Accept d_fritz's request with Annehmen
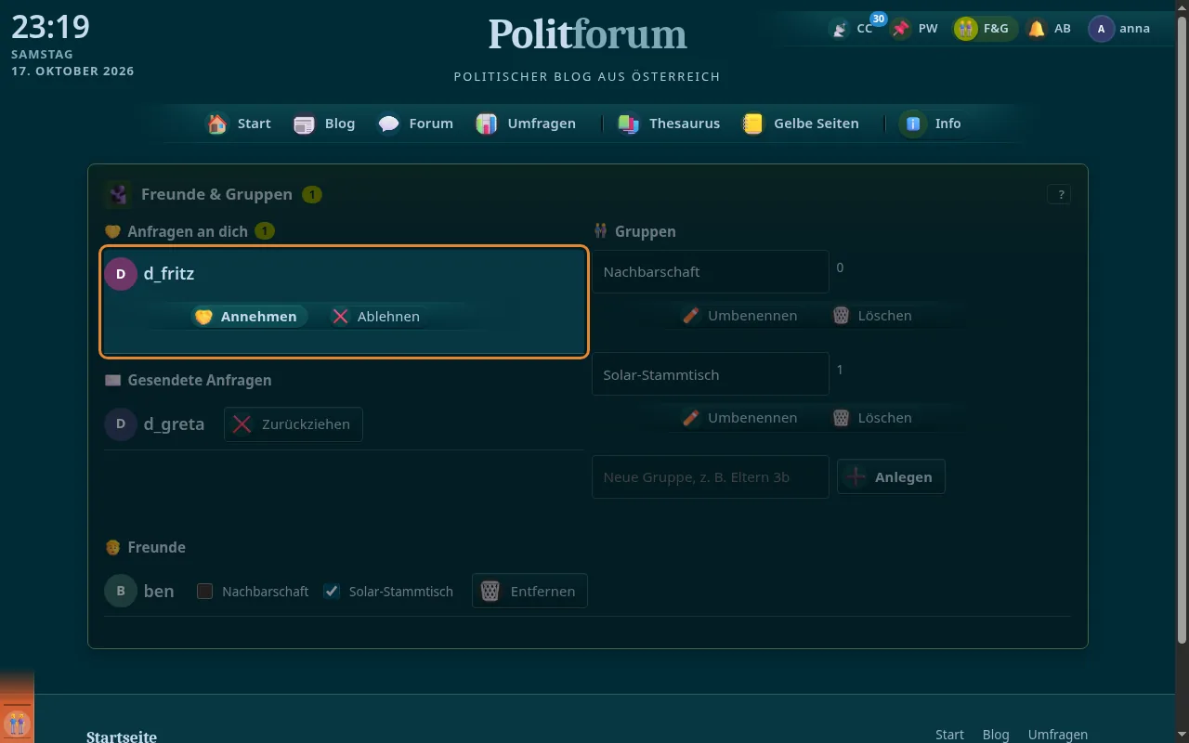 [x=248, y=317]
